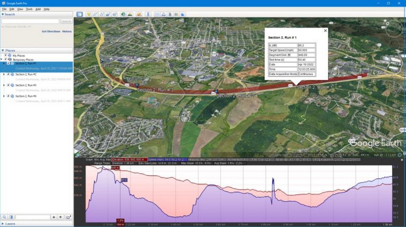
Task: Click the add folder icon below Places
Action: (x=68, y=217)
